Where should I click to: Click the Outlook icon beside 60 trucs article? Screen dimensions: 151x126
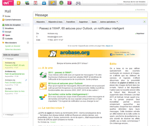[43, 86]
